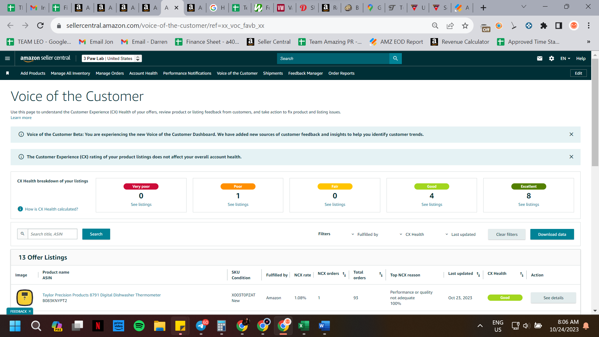Viewport: 599px width, 337px height.
Task: Show more bookmarks with the double chevron
Action: click(x=588, y=42)
